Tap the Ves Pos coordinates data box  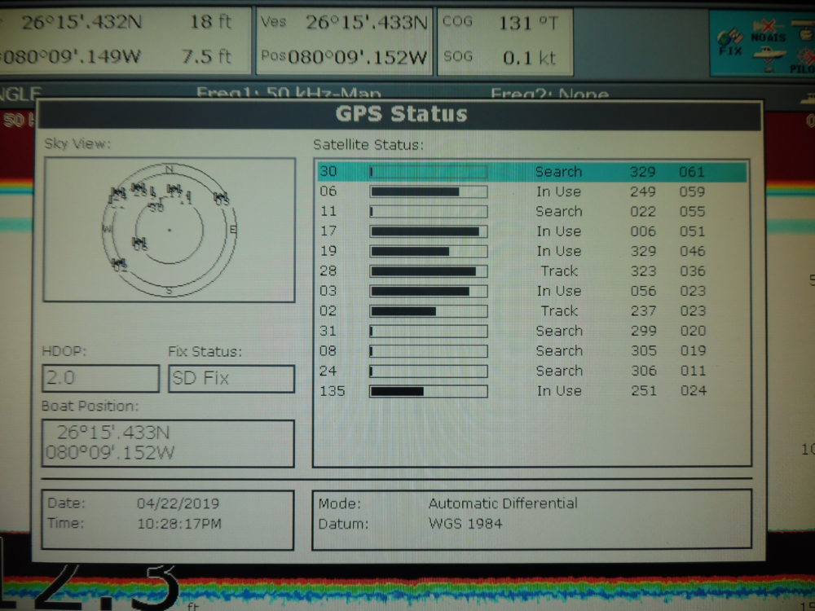(x=344, y=41)
